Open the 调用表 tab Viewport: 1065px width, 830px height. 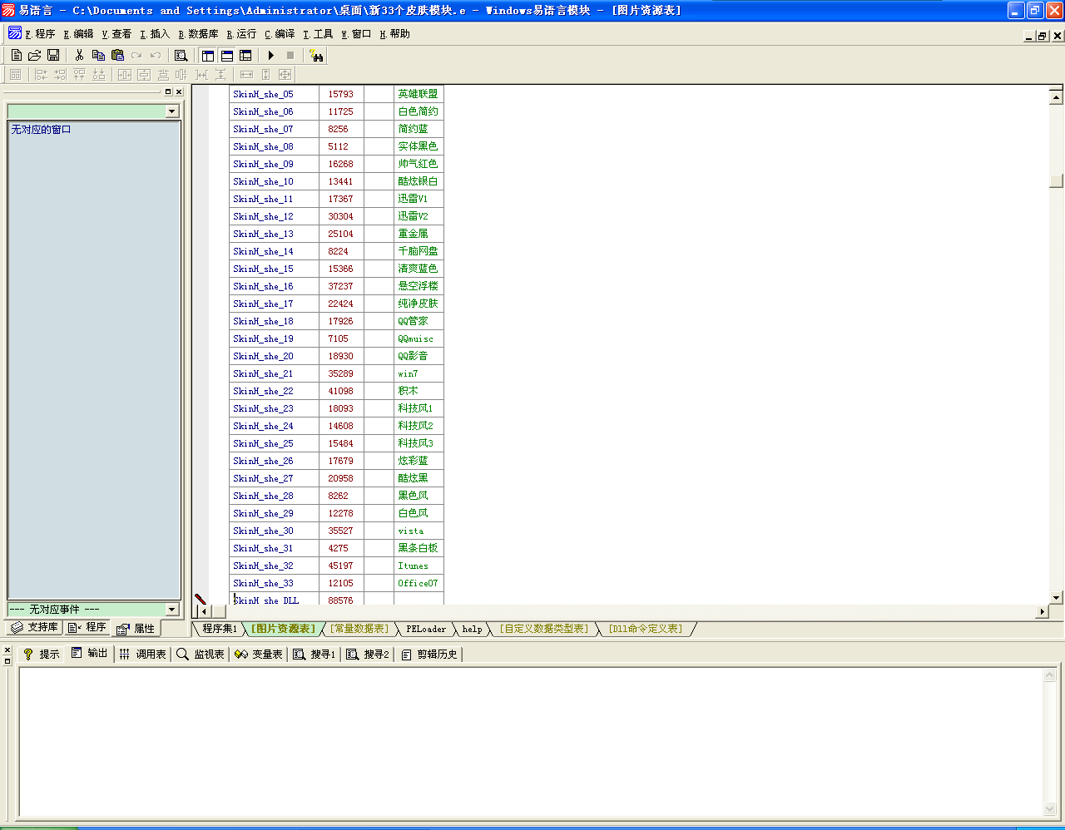(142, 654)
